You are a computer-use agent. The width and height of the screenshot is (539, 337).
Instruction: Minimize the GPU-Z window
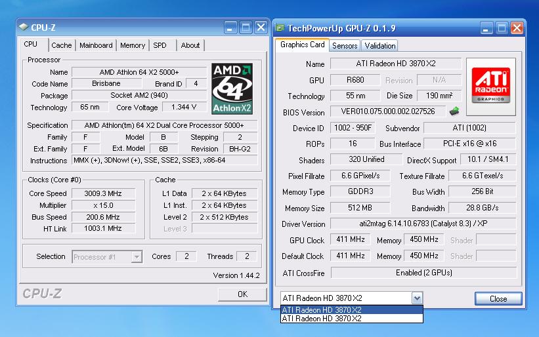tap(486, 28)
